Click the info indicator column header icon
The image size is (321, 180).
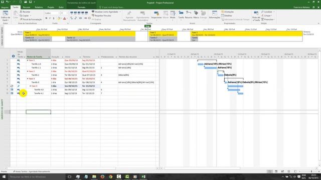point(14,56)
